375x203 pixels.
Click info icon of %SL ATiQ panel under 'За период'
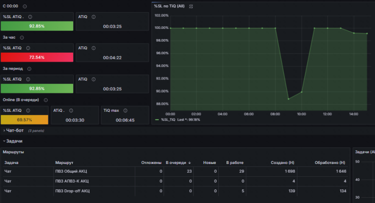(x=28, y=80)
